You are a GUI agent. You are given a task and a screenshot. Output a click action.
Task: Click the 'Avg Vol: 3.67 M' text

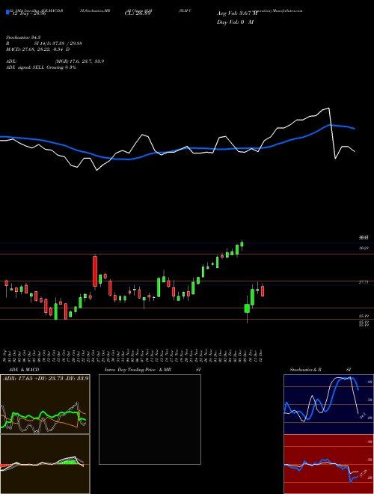[x=236, y=13]
